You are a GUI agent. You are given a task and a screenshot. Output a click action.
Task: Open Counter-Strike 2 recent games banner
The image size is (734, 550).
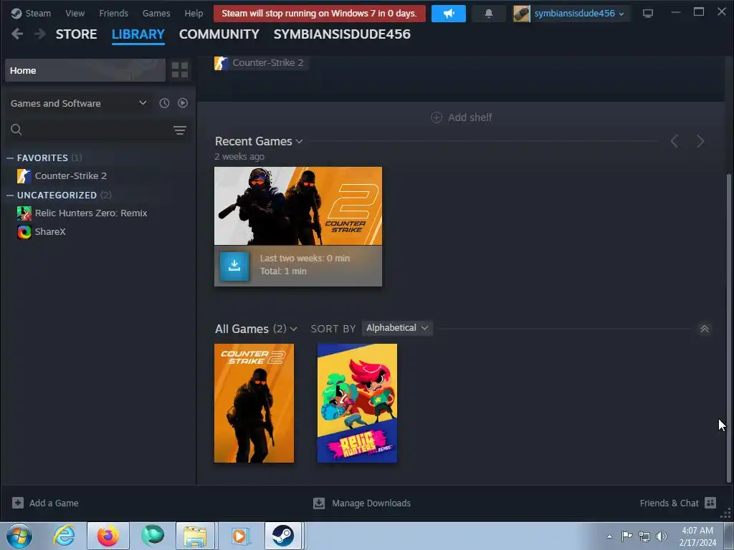pos(298,206)
